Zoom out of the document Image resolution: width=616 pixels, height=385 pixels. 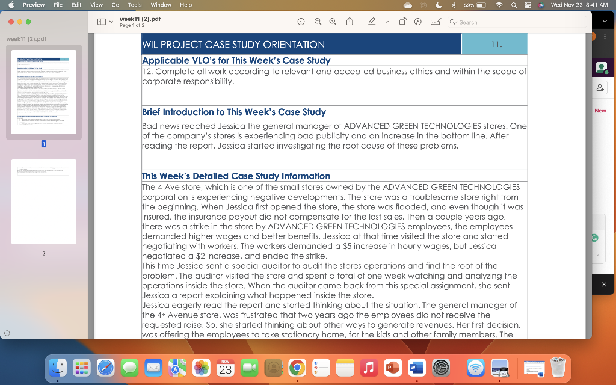[x=318, y=22]
